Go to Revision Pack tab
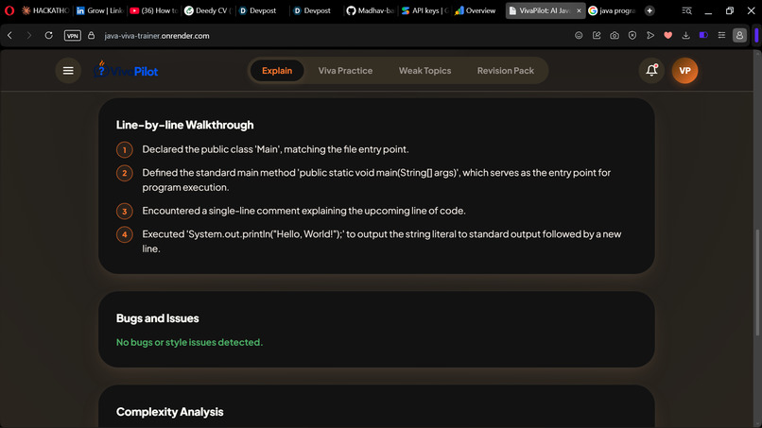The height and width of the screenshot is (428, 762). [x=506, y=71]
